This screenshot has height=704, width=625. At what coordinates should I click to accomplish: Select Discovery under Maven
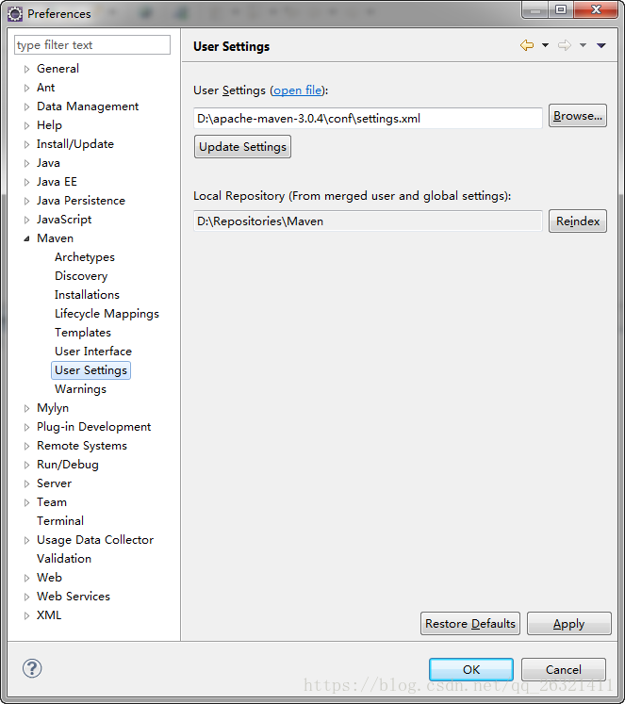click(x=81, y=276)
